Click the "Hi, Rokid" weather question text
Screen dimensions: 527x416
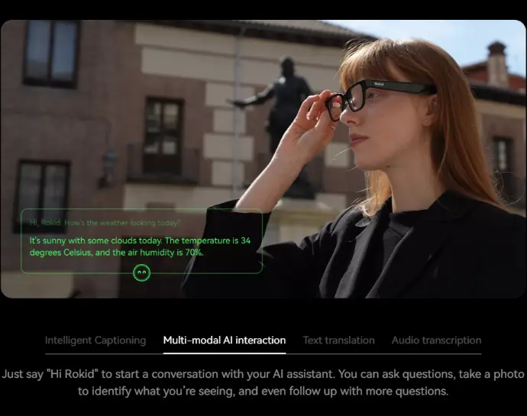(x=105, y=224)
